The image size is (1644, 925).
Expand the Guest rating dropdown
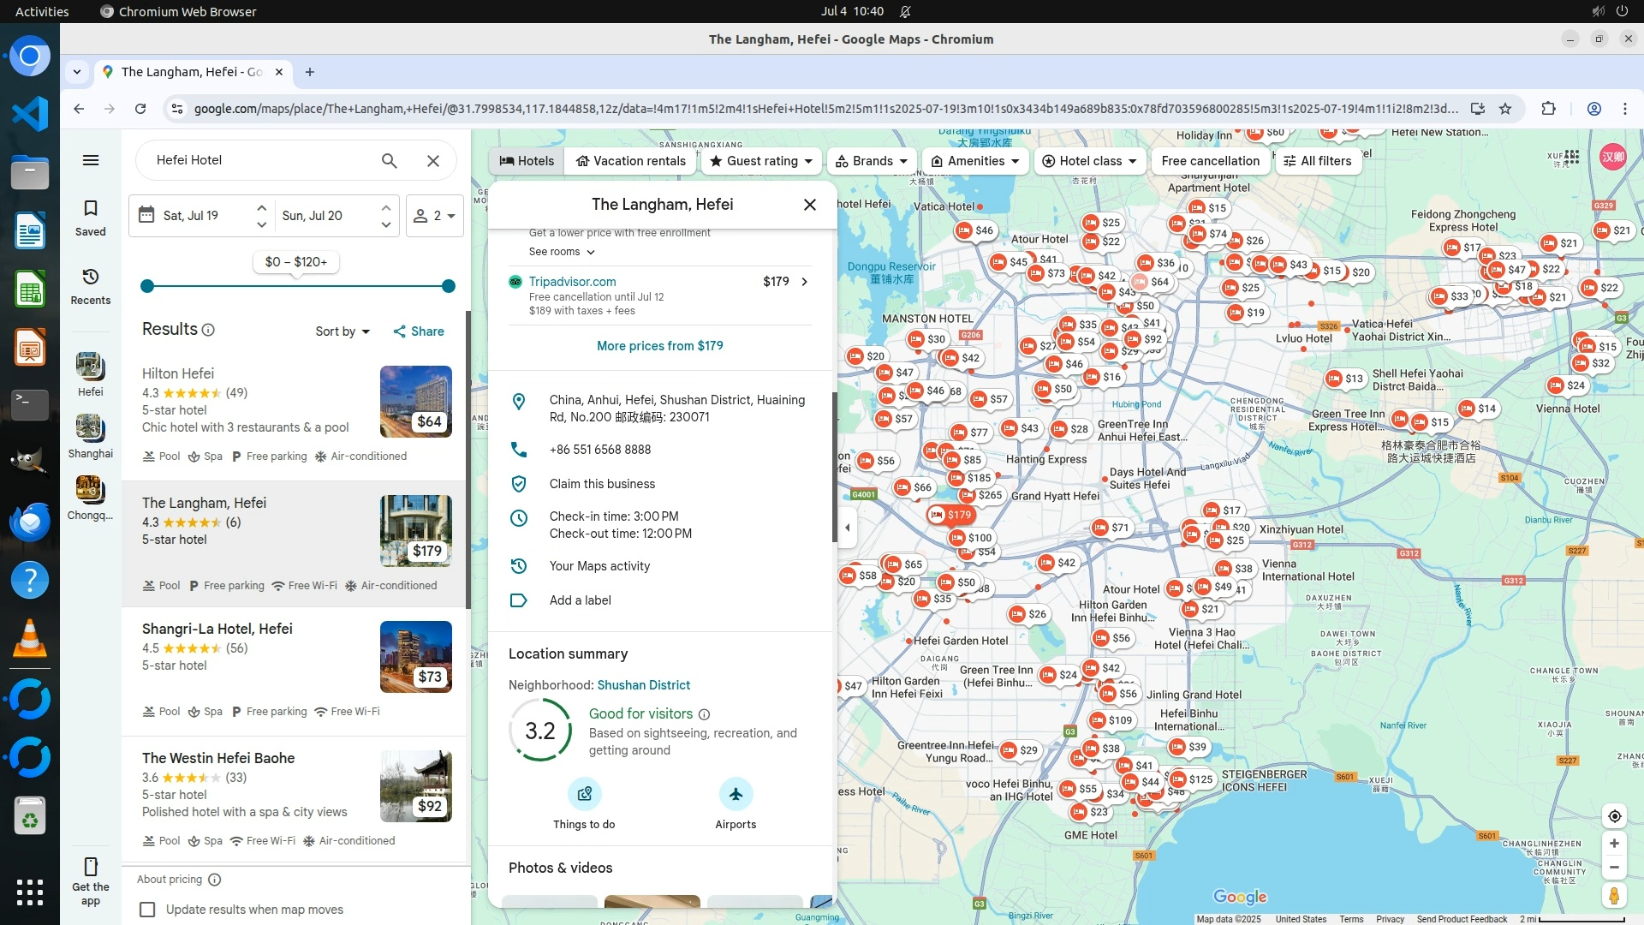tap(761, 161)
